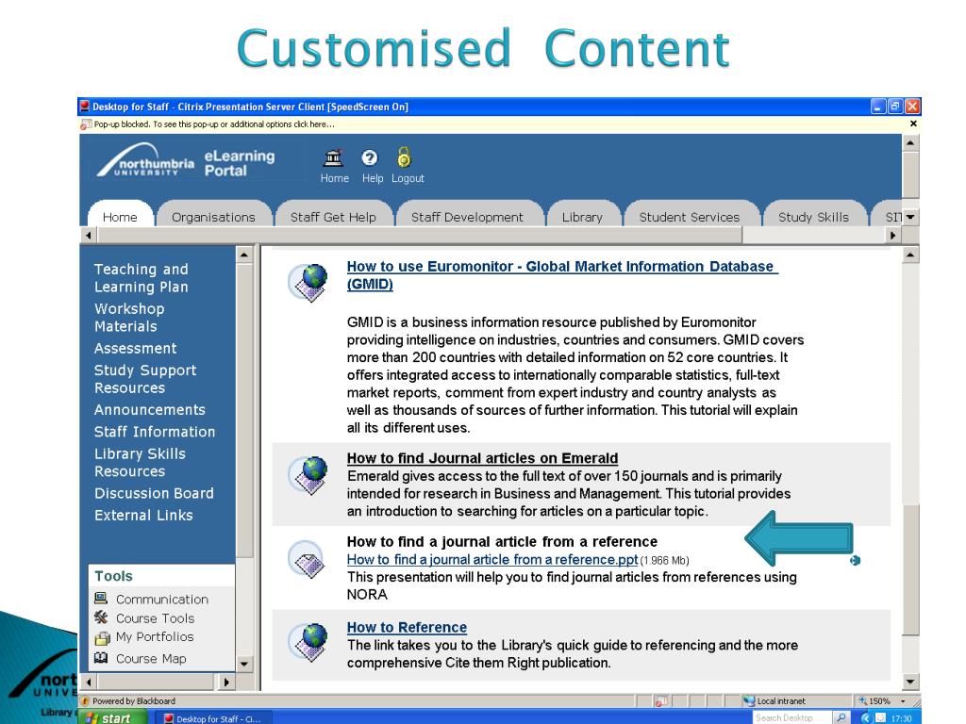Click the 17:30 taskbar clock
This screenshot has height=724, width=966.
901,718
